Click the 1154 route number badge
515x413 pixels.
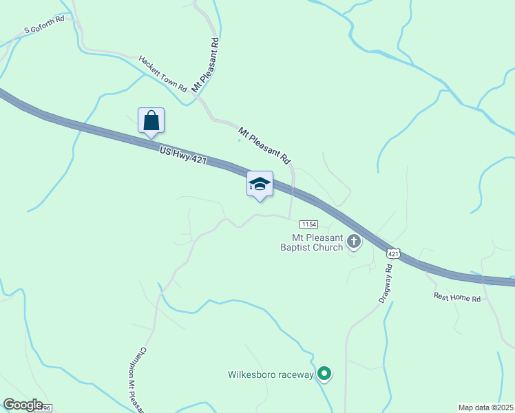pos(308,224)
